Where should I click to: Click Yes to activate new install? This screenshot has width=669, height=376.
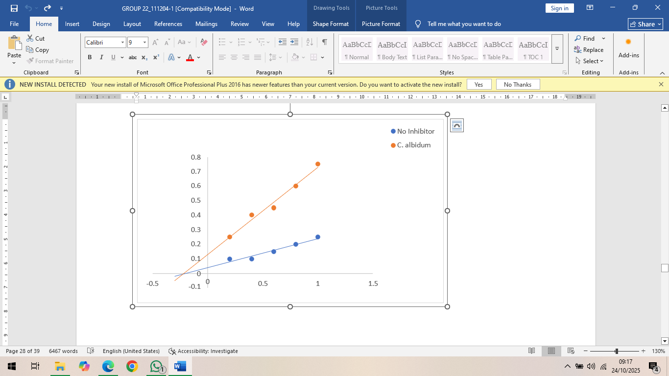(x=478, y=85)
